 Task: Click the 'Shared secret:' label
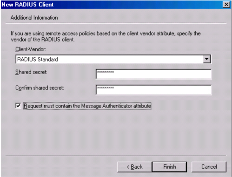(x=31, y=72)
